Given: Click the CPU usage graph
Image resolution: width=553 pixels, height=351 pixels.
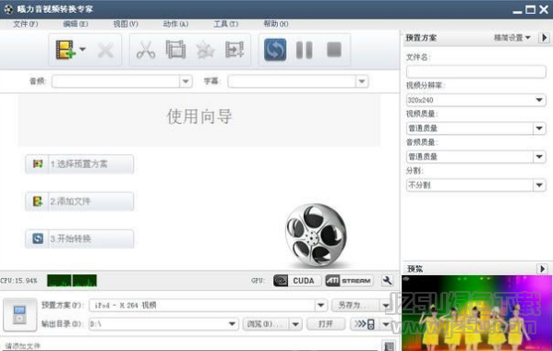Looking at the screenshot, I should click(72, 281).
